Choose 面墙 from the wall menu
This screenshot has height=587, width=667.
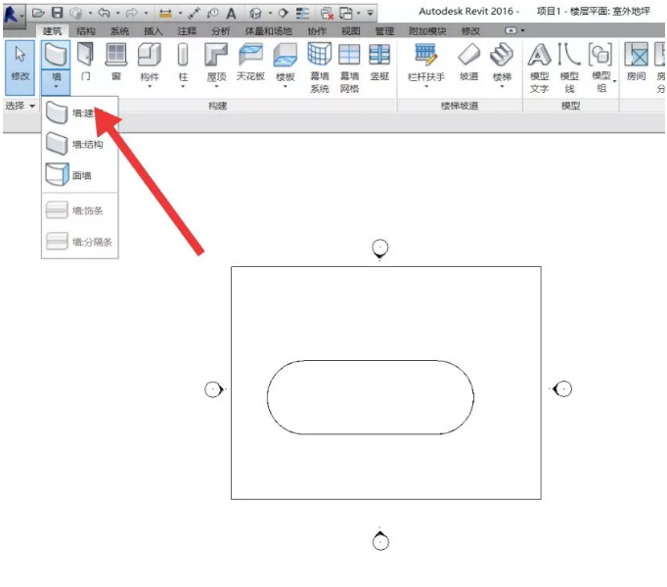coord(79,175)
